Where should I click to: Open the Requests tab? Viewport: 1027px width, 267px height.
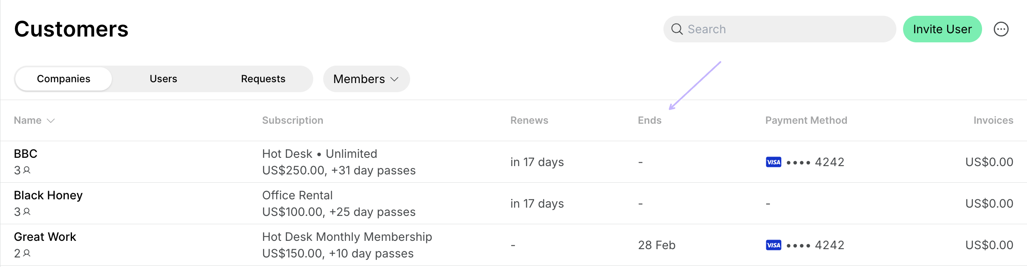coord(263,79)
